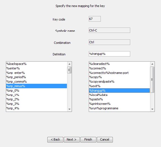Click the Next button
The image size is (161, 147).
point(72,140)
